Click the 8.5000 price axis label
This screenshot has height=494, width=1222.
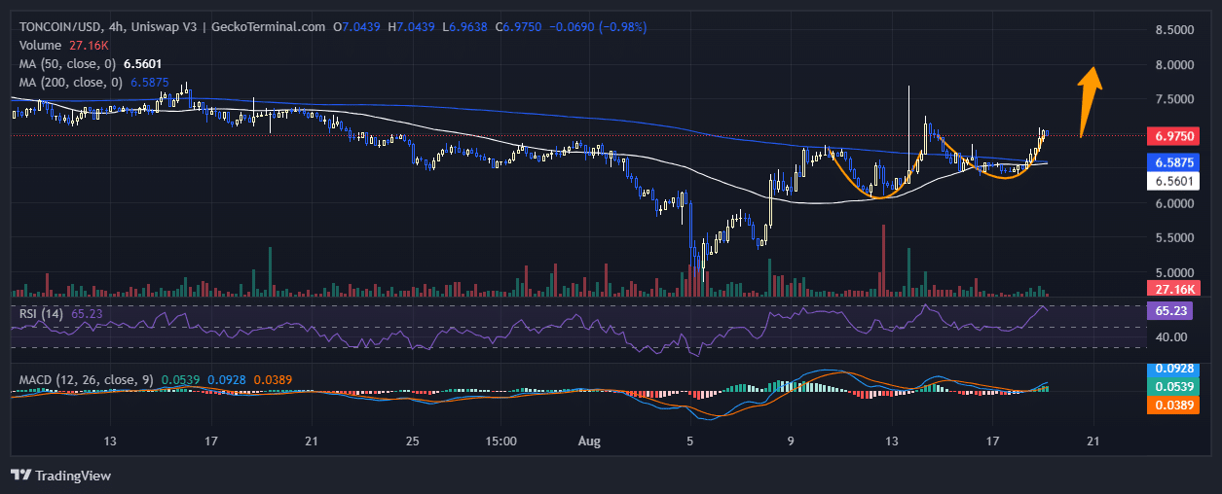point(1175,30)
